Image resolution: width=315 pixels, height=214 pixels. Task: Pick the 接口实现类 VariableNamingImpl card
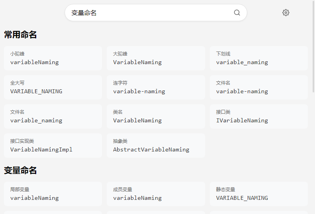click(53, 146)
